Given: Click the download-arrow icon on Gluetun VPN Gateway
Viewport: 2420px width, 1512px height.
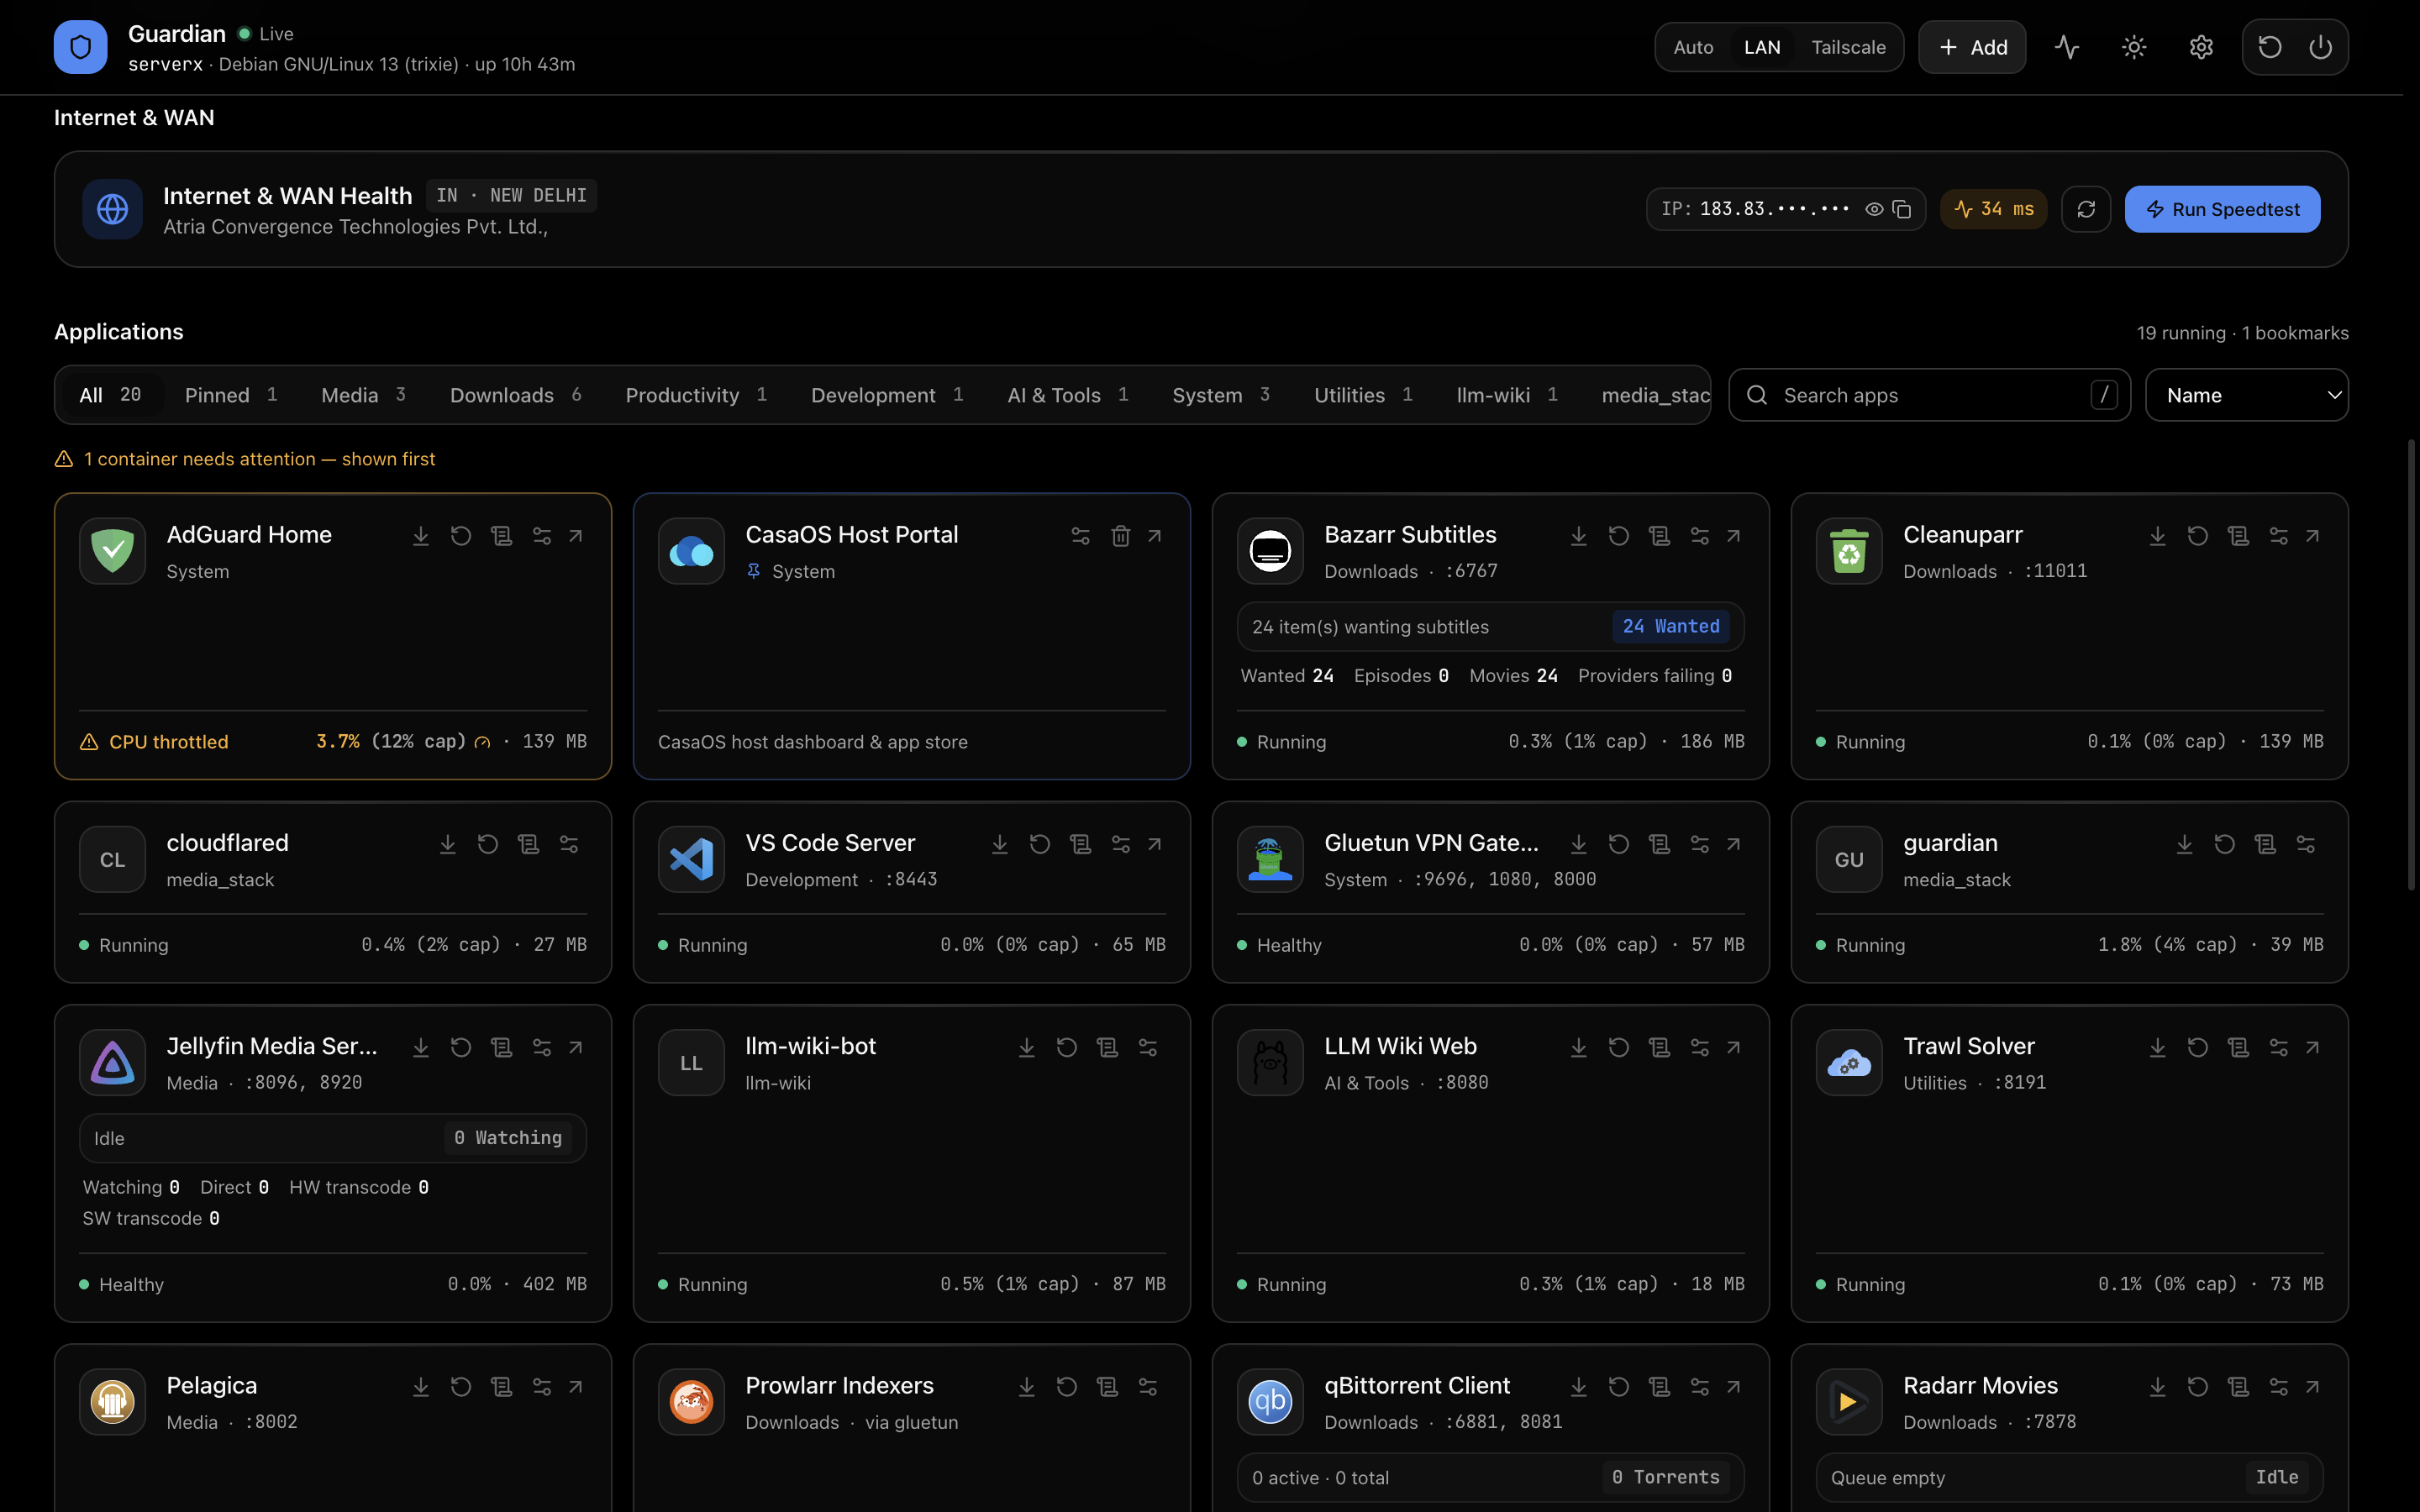Looking at the screenshot, I should (1579, 844).
